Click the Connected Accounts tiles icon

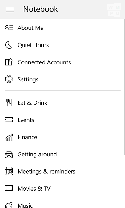coord(9,62)
